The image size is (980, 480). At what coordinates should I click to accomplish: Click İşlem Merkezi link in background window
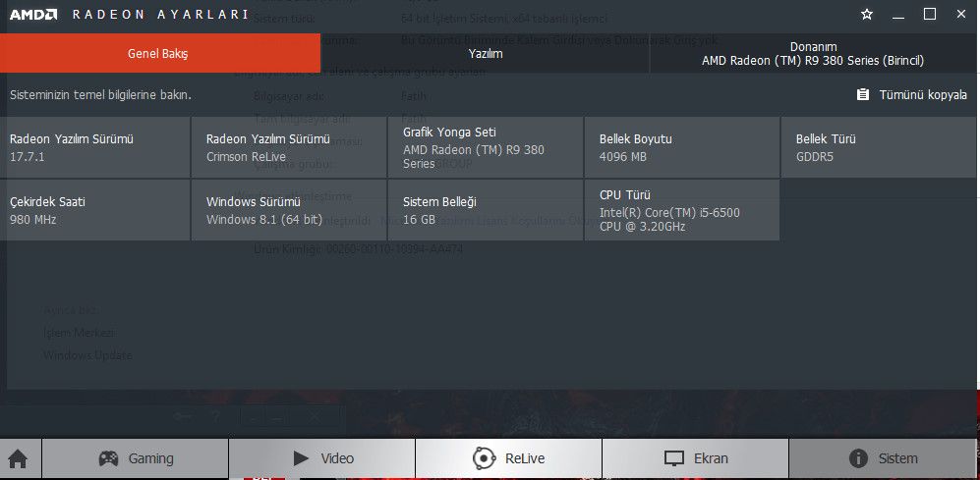click(x=79, y=333)
